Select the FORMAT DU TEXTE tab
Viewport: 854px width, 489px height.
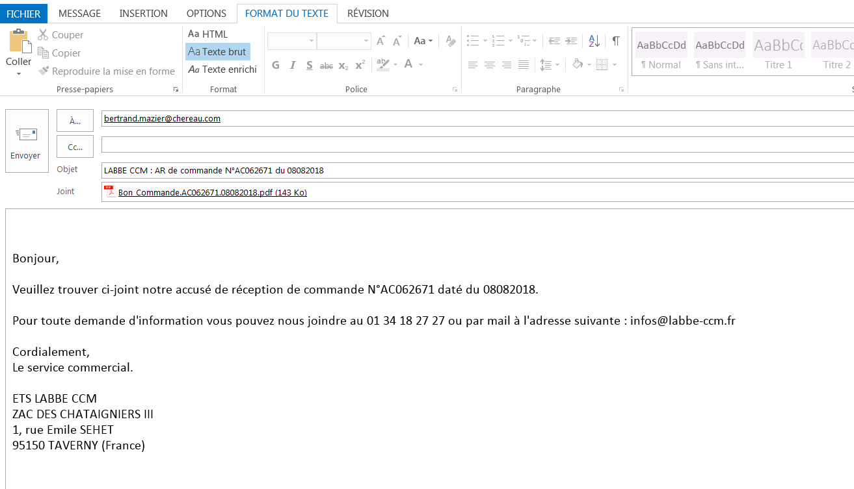(x=287, y=13)
